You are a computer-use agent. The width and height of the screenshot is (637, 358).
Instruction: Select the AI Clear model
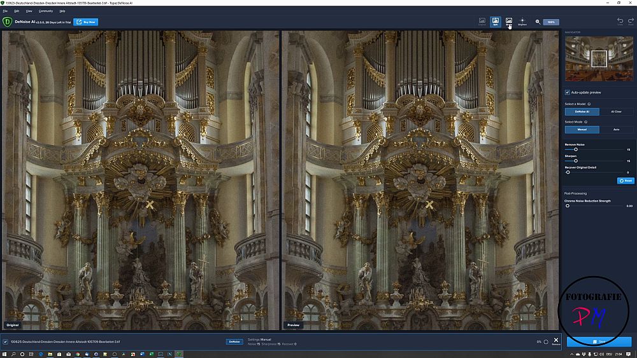pos(616,111)
